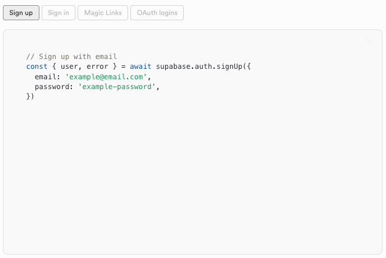Show the OAuth logins tab

[157, 13]
